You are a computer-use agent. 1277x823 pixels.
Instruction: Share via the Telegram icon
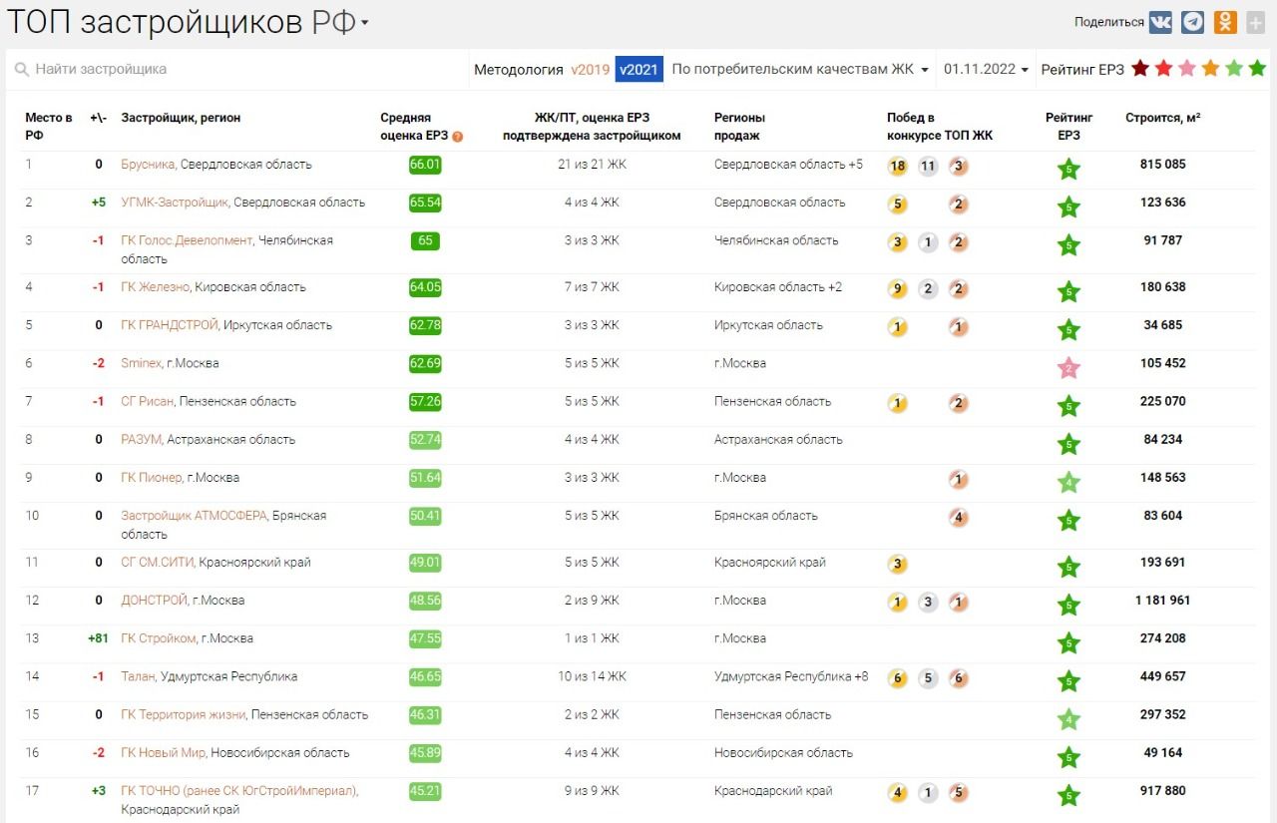coord(1192,22)
